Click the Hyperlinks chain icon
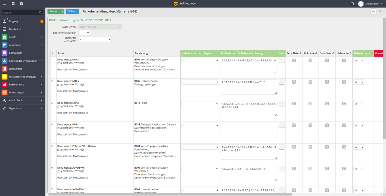Image resolution: width=386 pixels, height=196 pixels. [5, 108]
